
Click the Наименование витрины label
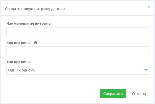29,23
